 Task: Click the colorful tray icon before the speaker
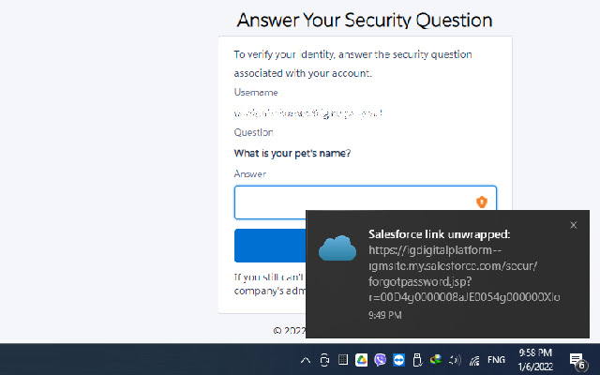tap(436, 360)
